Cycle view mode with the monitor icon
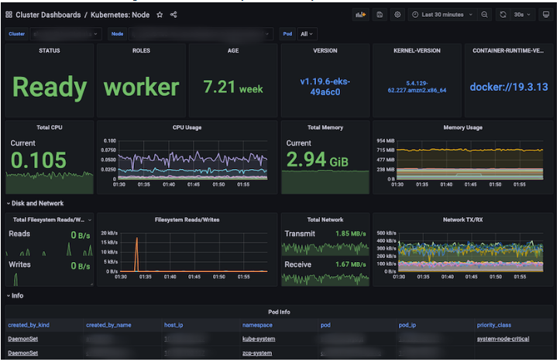The image size is (560, 362). pos(546,15)
